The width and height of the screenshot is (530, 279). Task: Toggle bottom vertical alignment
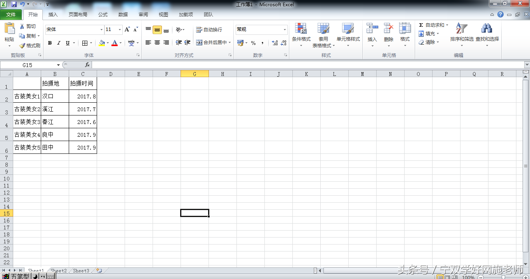166,30
